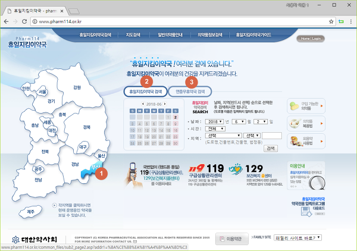Click the mail icon in the copyright line
This screenshot has height=251, width=357.
[135, 241]
